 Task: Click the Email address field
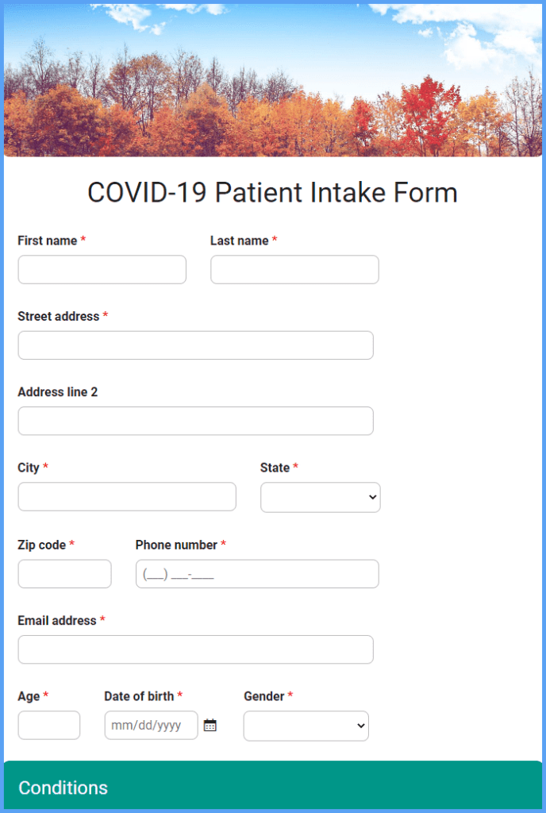[x=195, y=649]
